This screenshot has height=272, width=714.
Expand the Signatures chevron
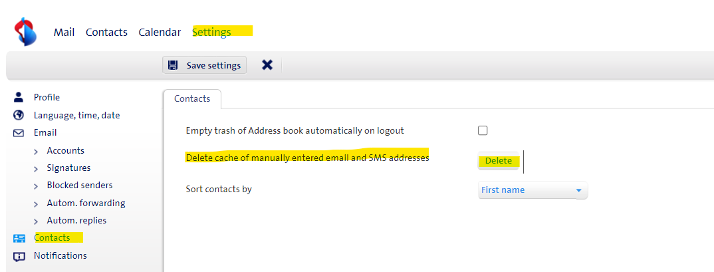[36, 168]
